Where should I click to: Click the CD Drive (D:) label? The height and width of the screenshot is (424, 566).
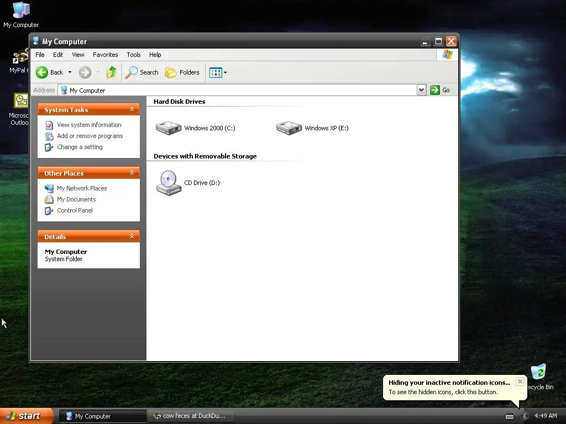coord(202,183)
